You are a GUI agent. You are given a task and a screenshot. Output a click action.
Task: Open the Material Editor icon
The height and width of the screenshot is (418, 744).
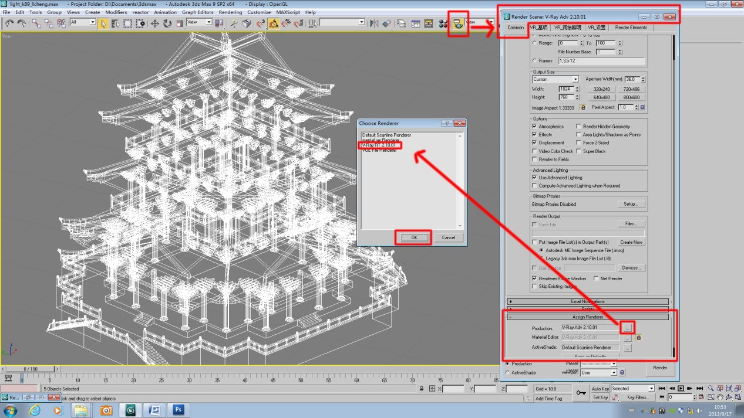click(443, 23)
